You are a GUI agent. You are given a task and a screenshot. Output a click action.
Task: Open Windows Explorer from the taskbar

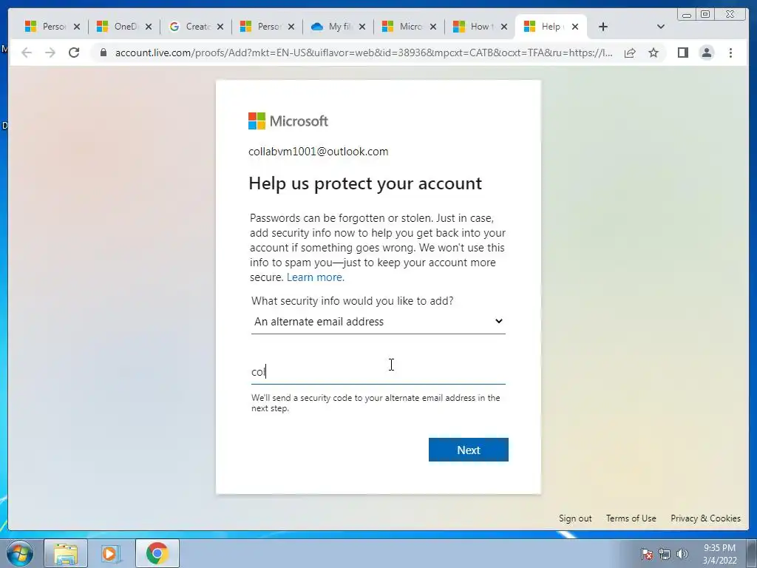[x=66, y=553]
